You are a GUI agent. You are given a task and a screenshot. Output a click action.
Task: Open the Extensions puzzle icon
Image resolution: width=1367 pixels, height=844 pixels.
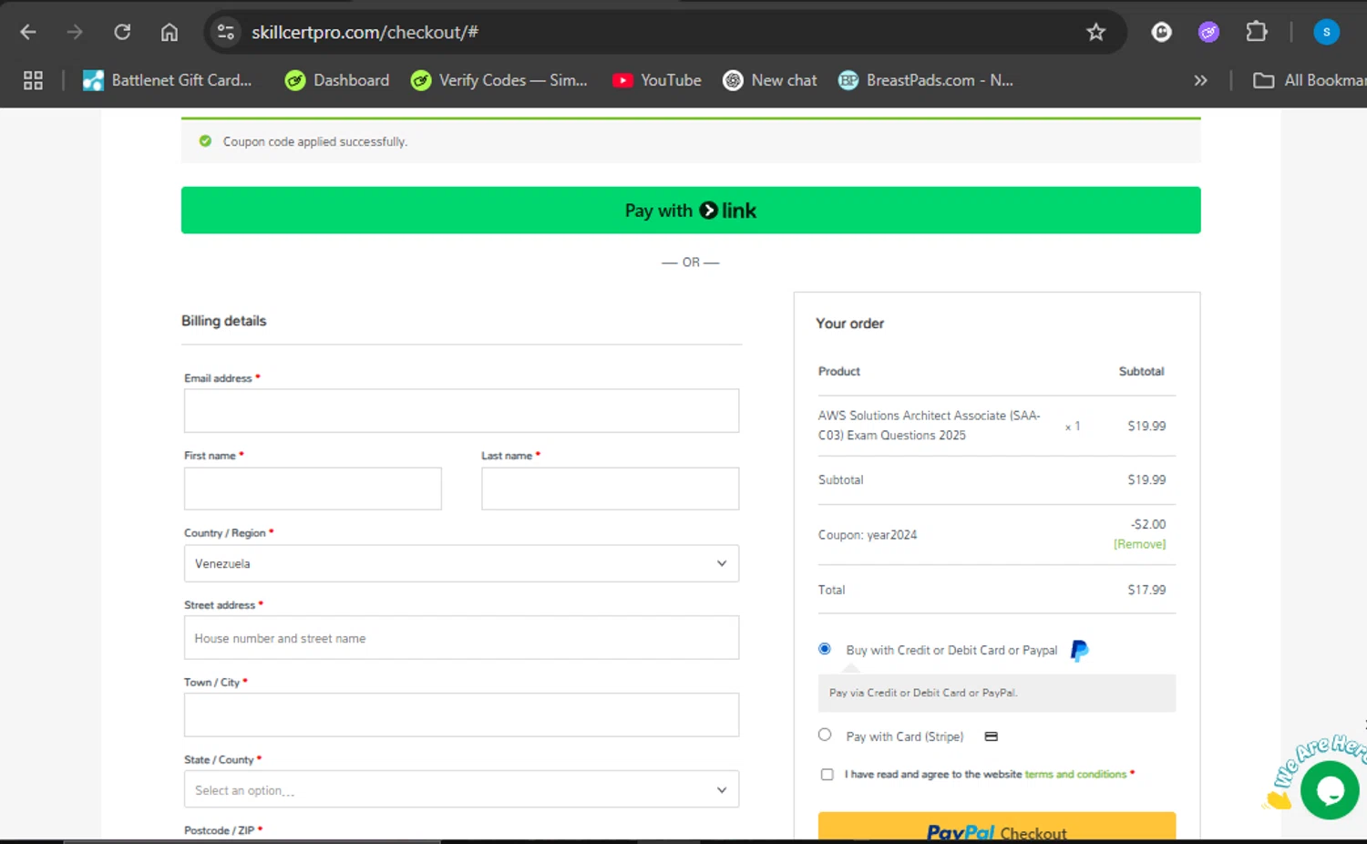point(1257,32)
